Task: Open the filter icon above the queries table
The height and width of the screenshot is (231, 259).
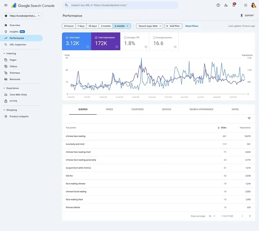Action: pos(249,118)
